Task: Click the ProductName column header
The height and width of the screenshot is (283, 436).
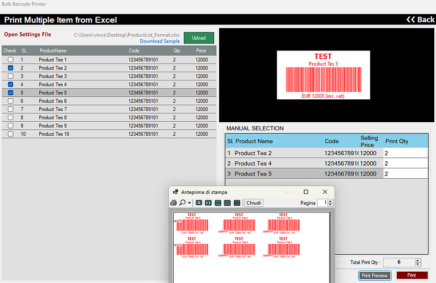Action: point(53,51)
